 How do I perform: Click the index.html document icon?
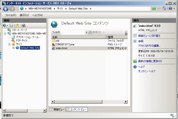(53, 48)
